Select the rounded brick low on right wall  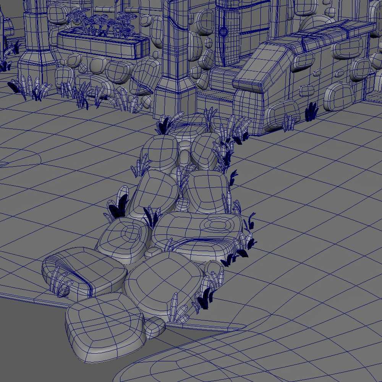338,95
